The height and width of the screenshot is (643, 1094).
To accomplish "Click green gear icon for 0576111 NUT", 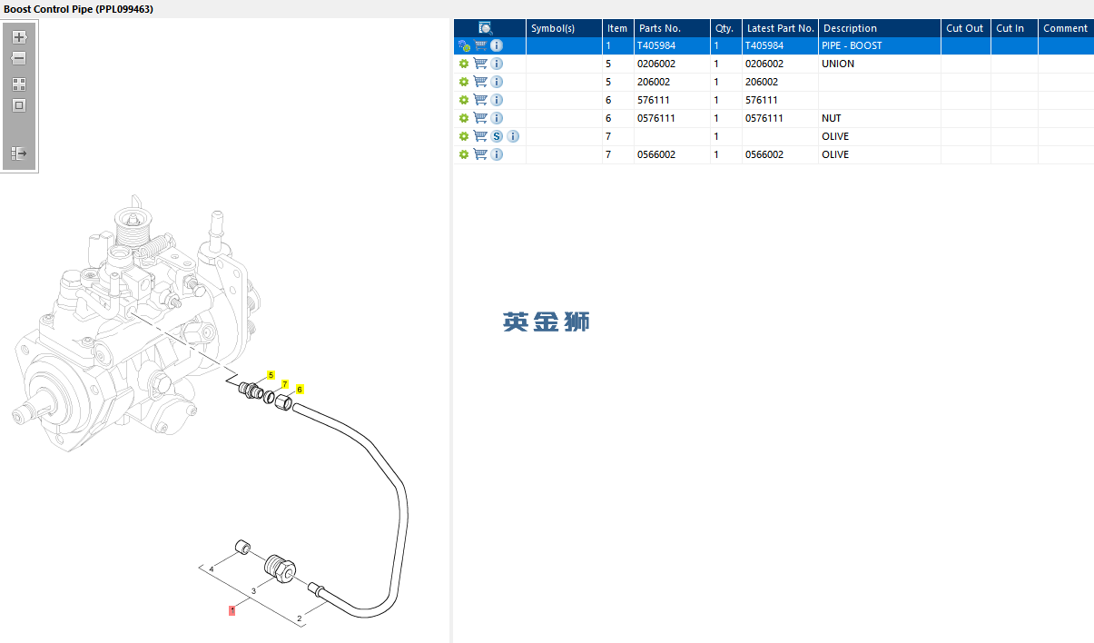I will [x=464, y=118].
